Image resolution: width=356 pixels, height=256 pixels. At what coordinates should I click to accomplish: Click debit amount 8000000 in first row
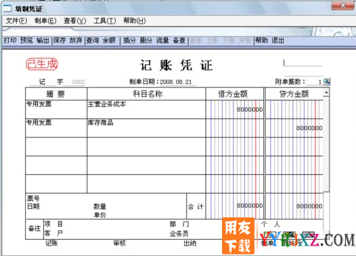[250, 110]
